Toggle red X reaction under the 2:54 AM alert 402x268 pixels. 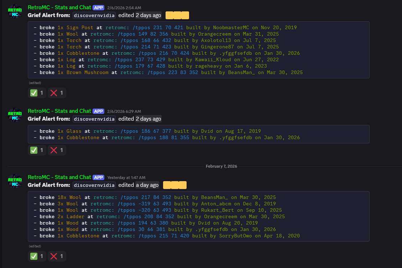(57, 93)
